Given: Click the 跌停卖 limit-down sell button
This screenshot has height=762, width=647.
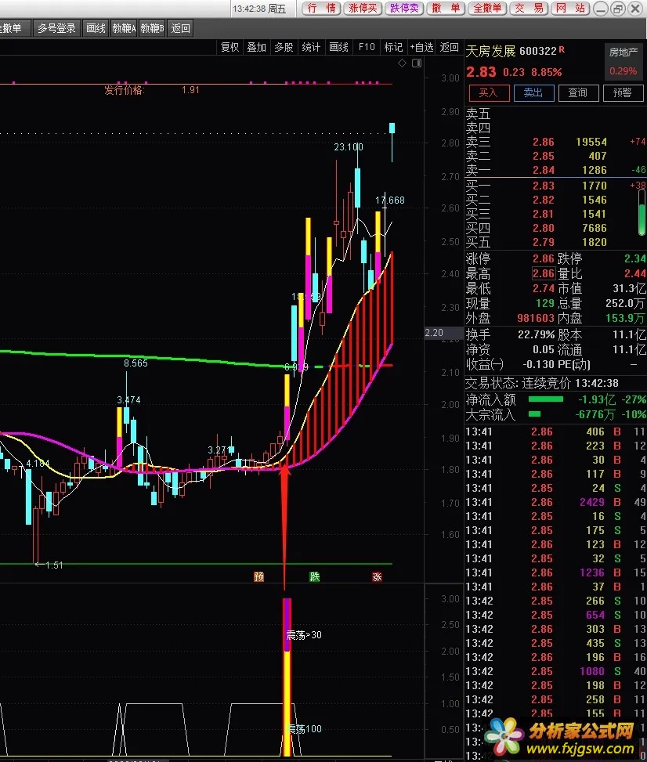Looking at the screenshot, I should 404,9.
